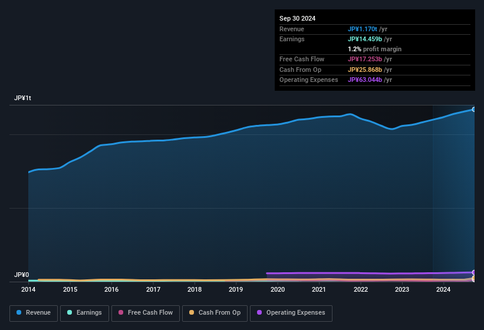
Task: Click the Sep 30 2024 tooltip date
Action: 297,18
